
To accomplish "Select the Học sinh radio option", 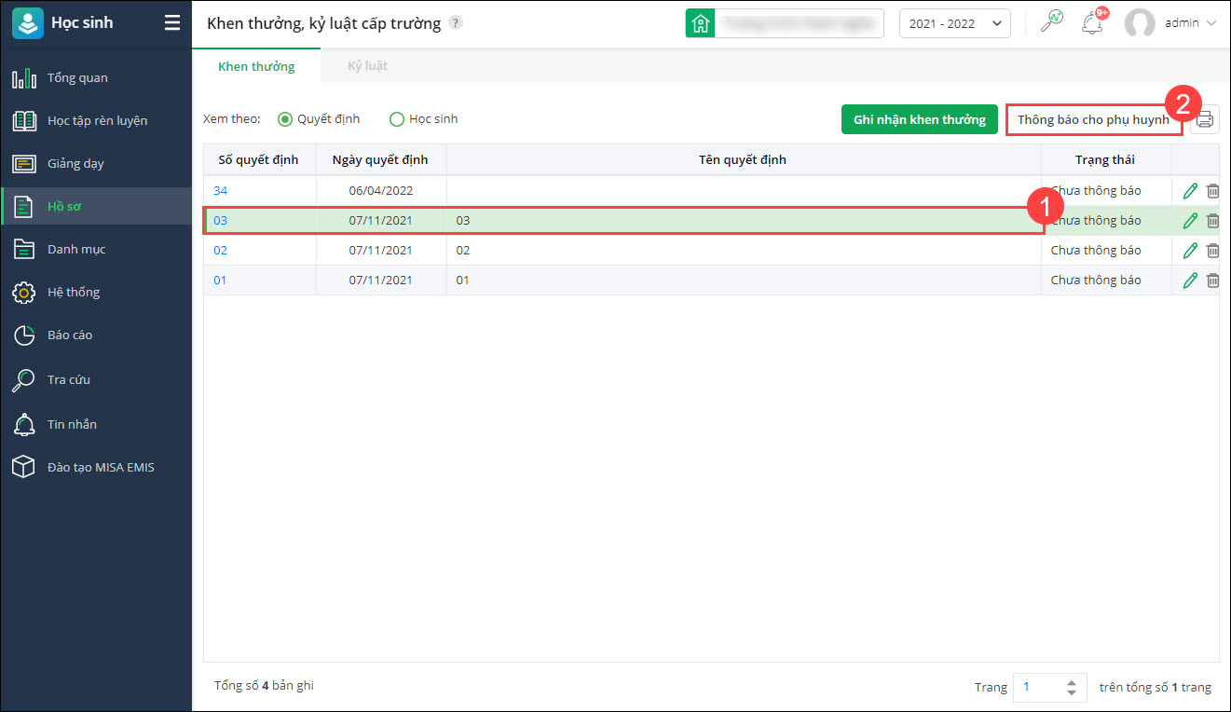I will click(397, 119).
